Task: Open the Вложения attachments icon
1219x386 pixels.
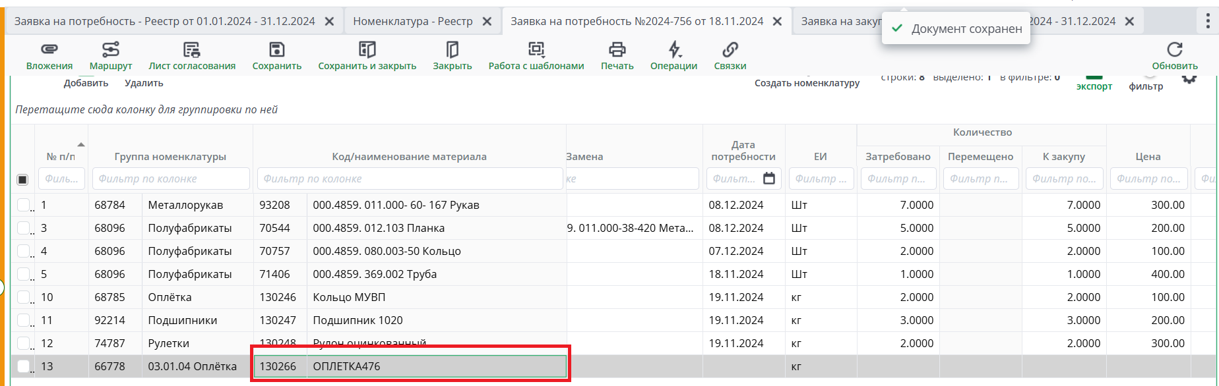Action: [x=49, y=50]
